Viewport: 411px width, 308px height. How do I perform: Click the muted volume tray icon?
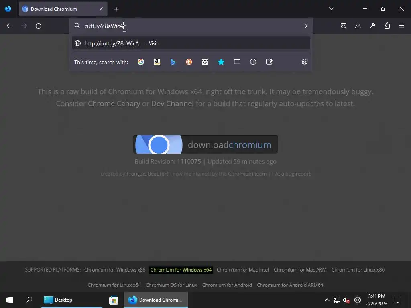[x=346, y=300]
